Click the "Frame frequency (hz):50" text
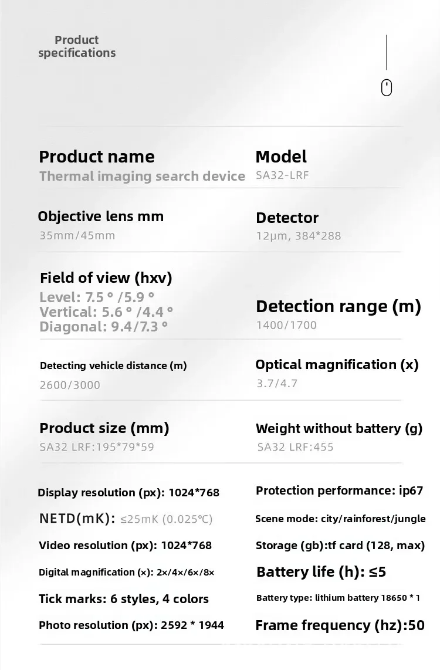440x670 pixels. [340, 625]
